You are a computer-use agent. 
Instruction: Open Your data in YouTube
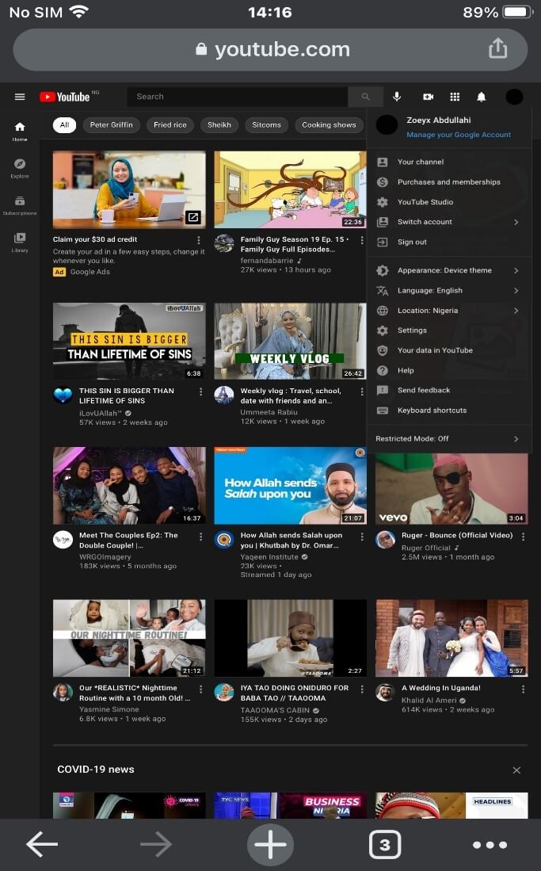[449, 350]
